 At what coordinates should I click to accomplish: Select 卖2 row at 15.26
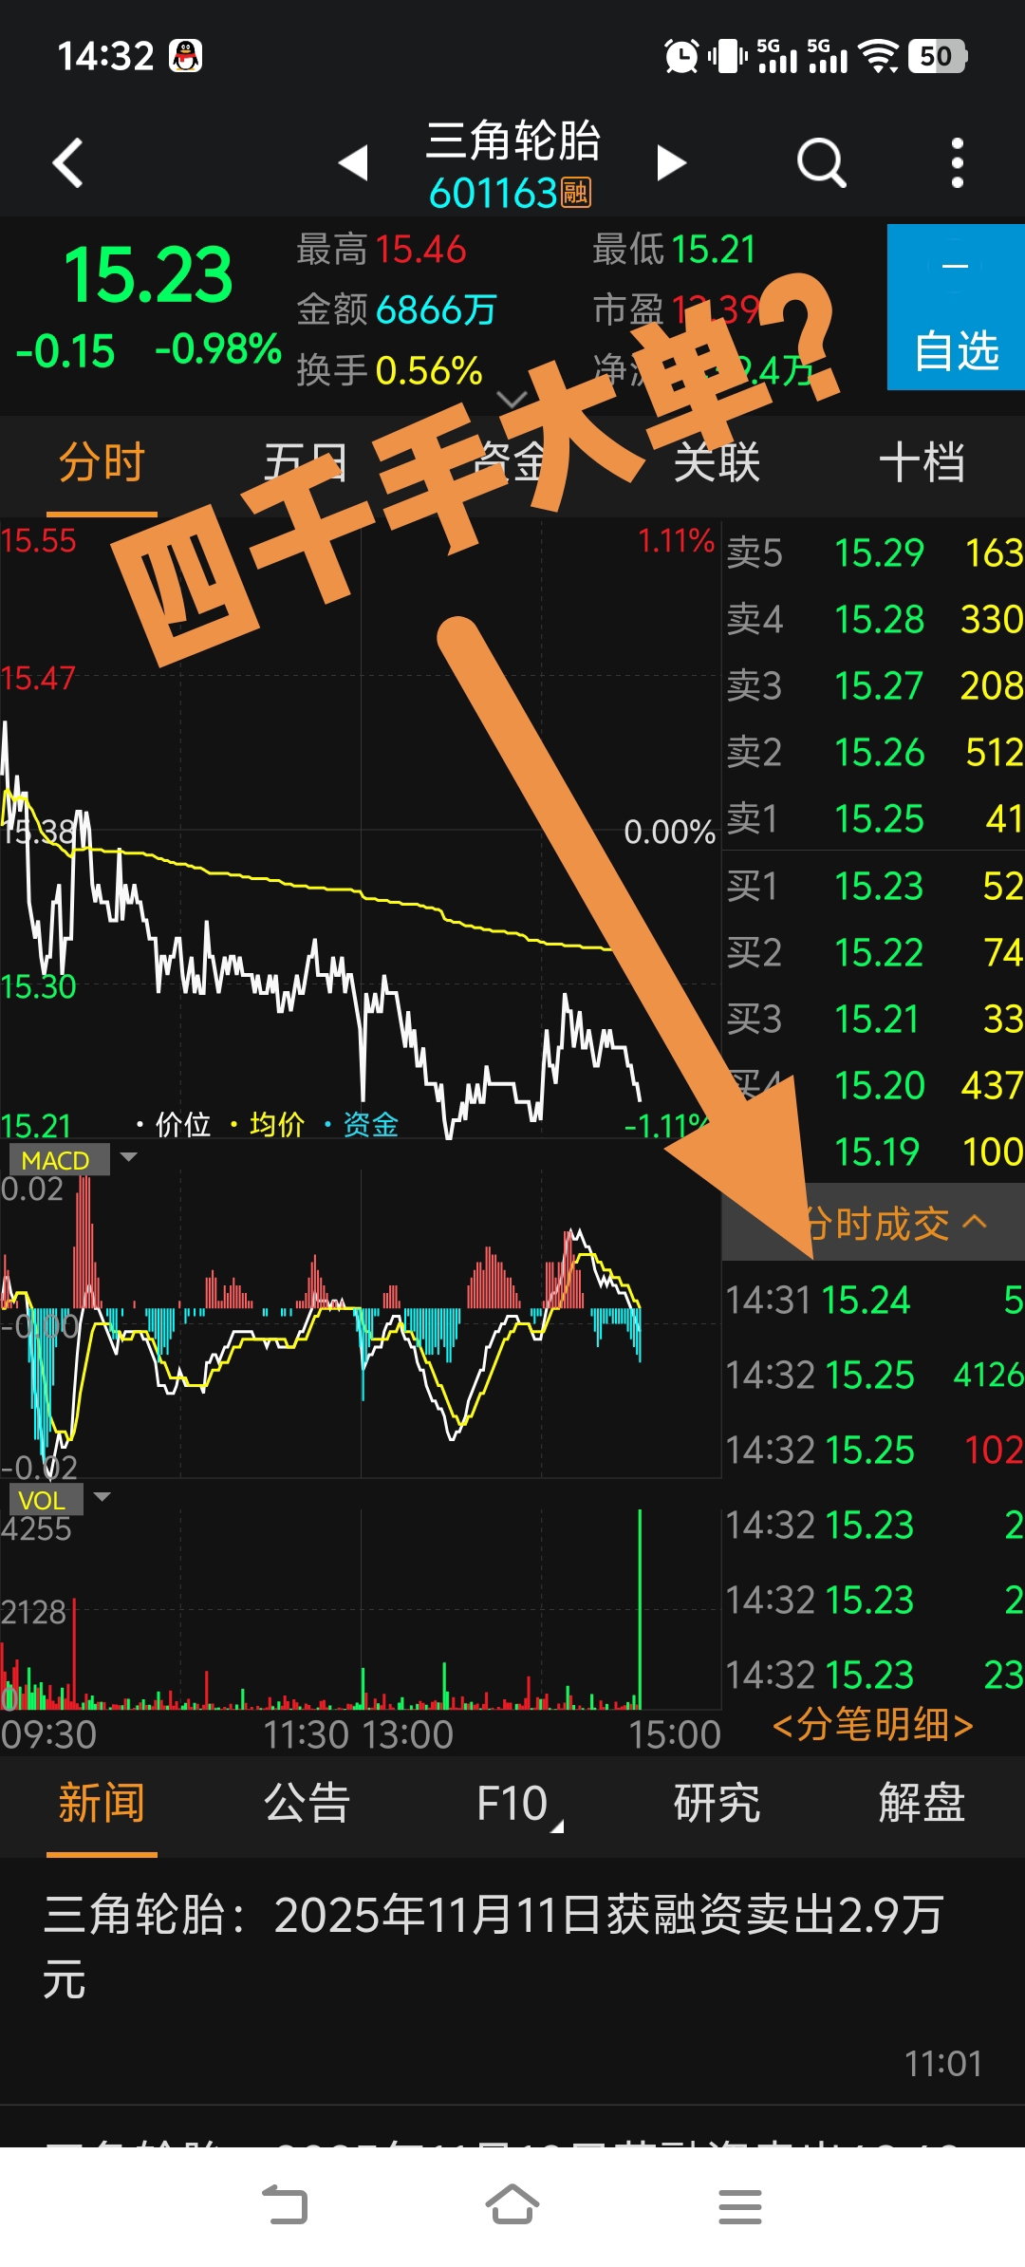[874, 752]
